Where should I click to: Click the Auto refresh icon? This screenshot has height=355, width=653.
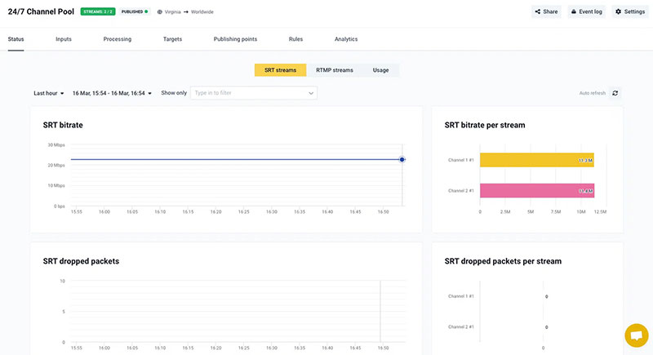tap(615, 93)
